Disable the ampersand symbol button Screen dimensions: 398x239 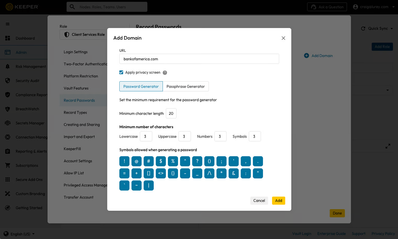click(x=234, y=173)
